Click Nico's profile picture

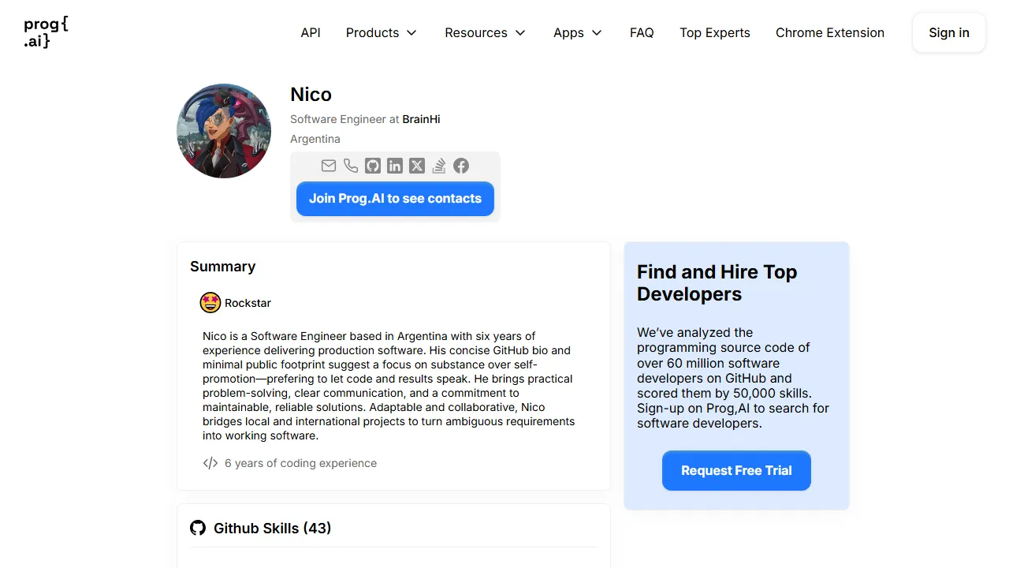click(x=224, y=131)
